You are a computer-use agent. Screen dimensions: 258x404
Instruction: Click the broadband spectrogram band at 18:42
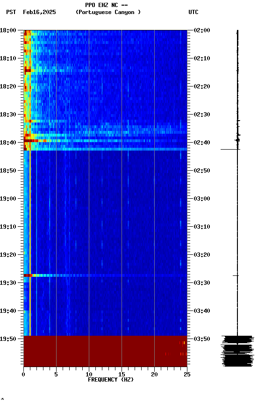105,150
